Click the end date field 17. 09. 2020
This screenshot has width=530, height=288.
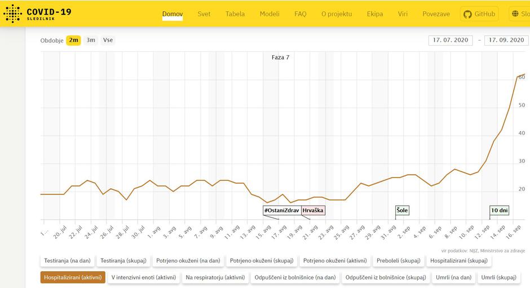506,40
